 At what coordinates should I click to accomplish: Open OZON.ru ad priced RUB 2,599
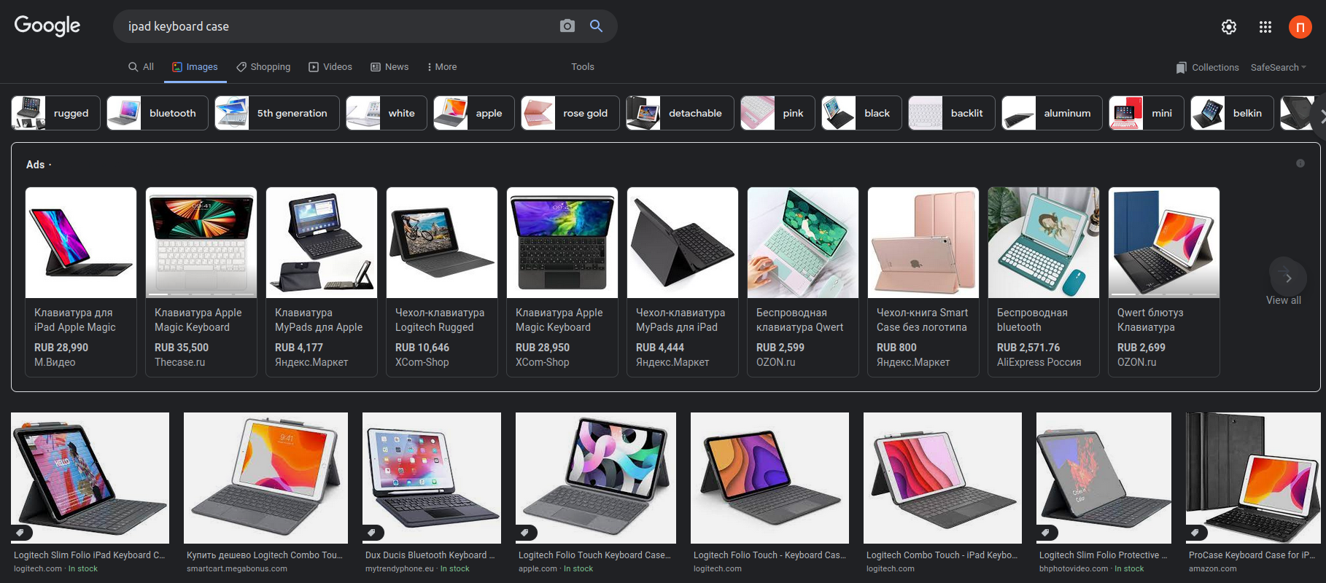[x=803, y=282]
